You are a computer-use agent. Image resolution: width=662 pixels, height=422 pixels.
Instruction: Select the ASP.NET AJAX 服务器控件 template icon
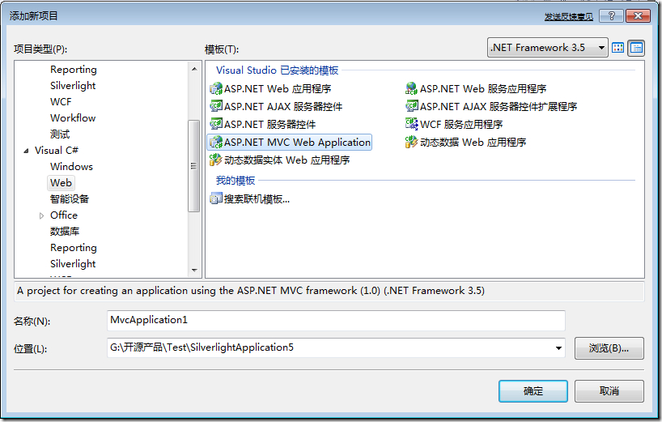click(x=216, y=106)
